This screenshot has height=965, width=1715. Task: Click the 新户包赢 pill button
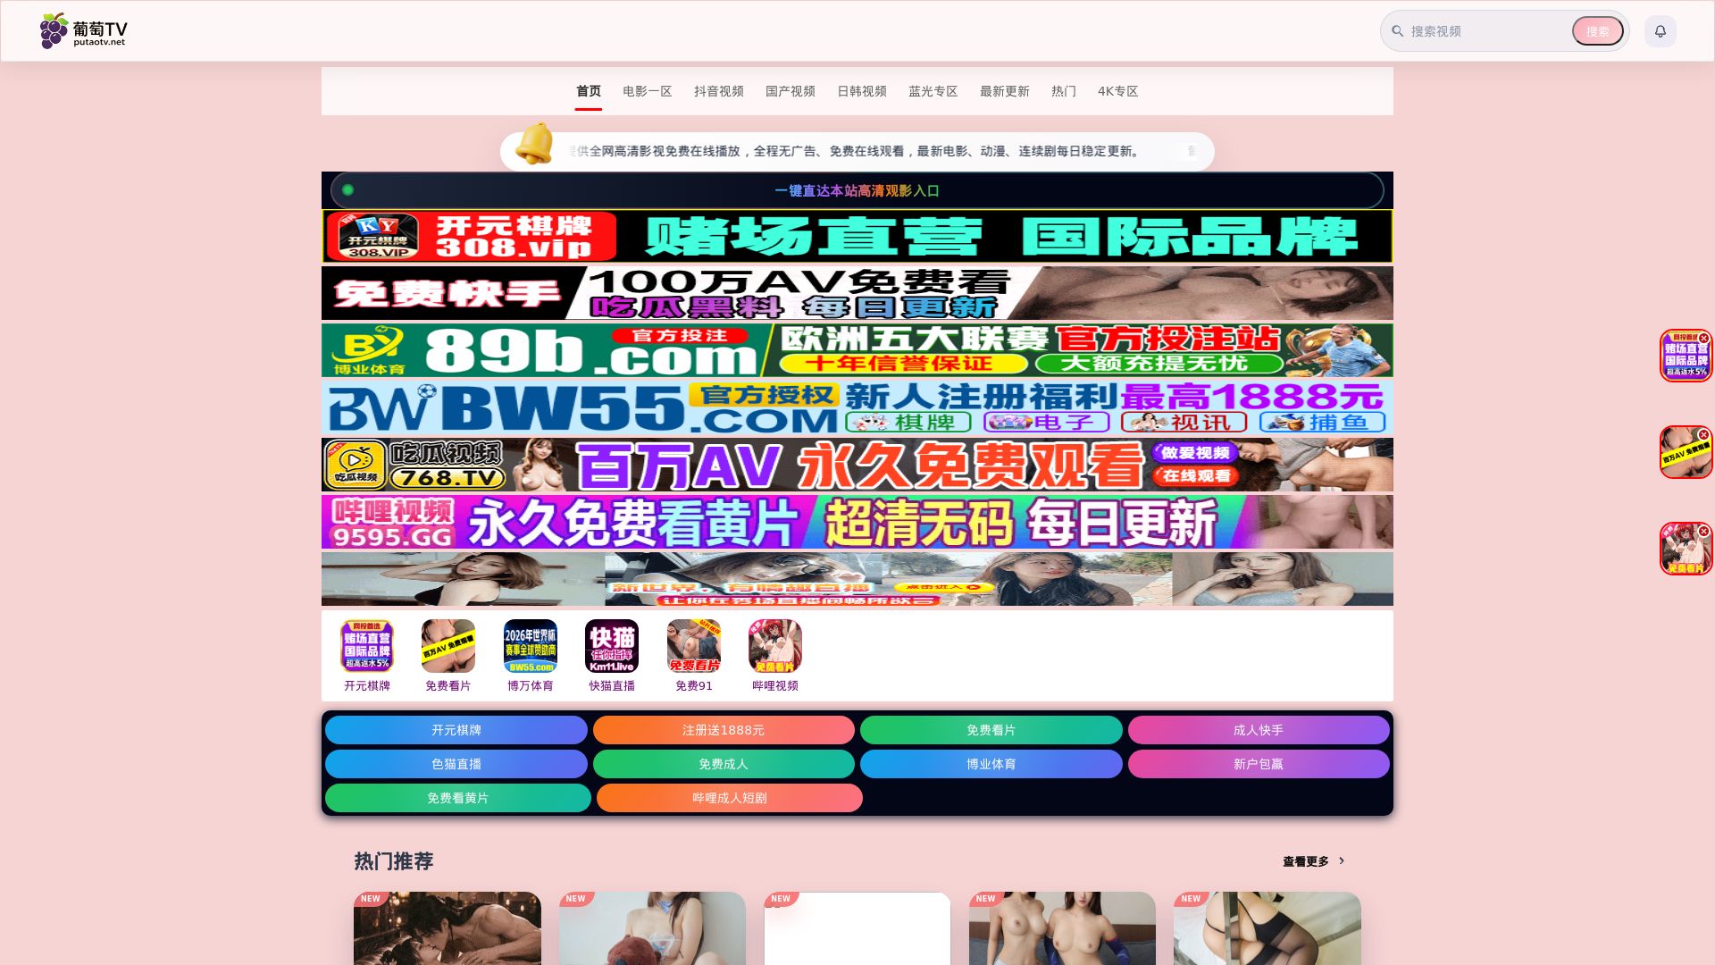(x=1259, y=764)
